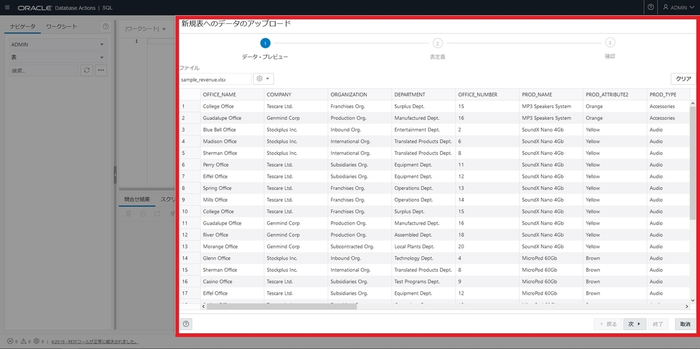Select the Casino Office cell
This screenshot has width=700, height=349.
pyautogui.click(x=232, y=281)
